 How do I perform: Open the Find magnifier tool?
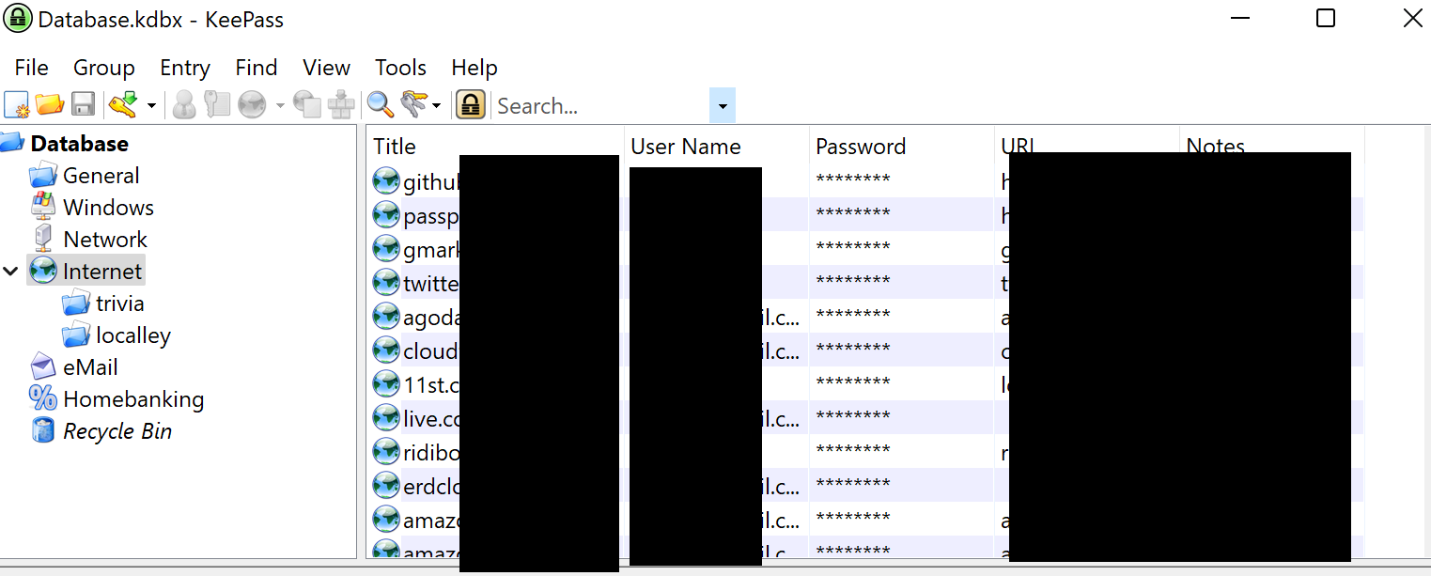coord(380,105)
